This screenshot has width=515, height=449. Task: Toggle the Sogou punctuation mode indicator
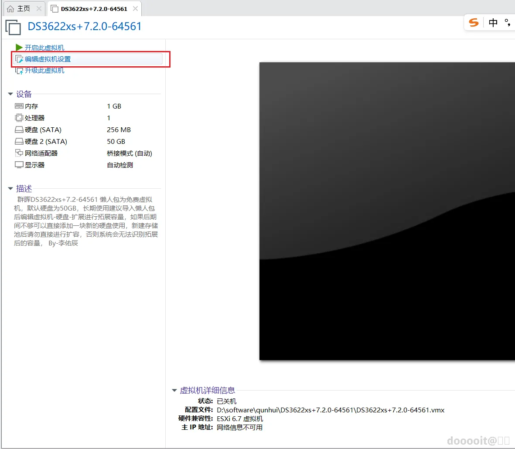pyautogui.click(x=508, y=23)
